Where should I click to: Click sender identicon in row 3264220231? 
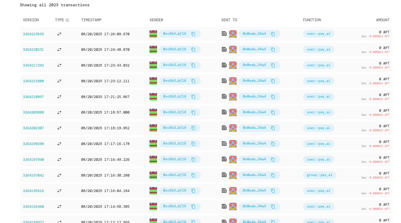click(153, 49)
